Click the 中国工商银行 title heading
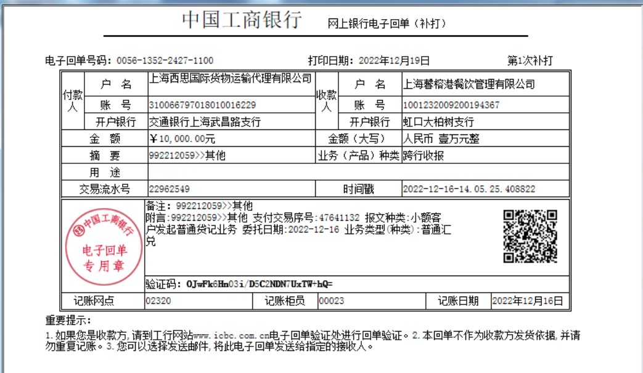 [242, 20]
